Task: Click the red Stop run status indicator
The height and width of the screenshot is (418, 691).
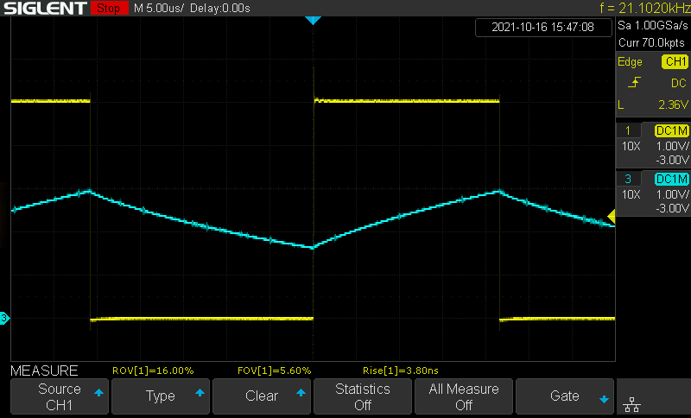Action: click(x=109, y=8)
